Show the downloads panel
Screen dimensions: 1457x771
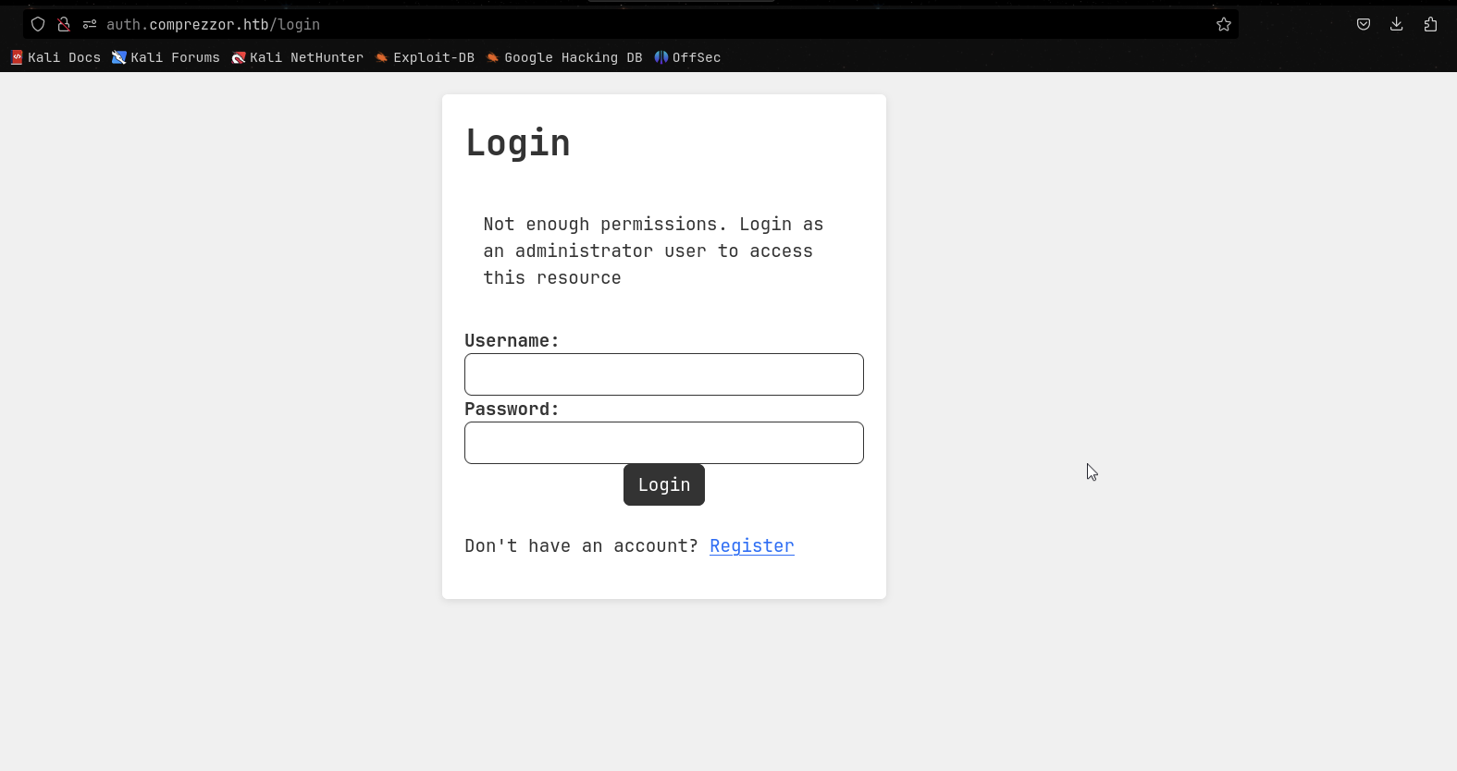(1397, 25)
